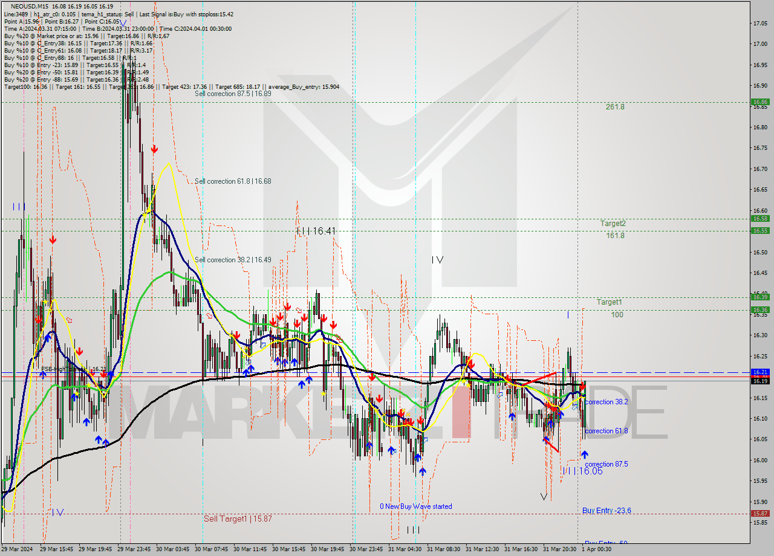Click the 'Target100: 16.36' summary info line
This screenshot has height=556, width=774.
(x=172, y=86)
